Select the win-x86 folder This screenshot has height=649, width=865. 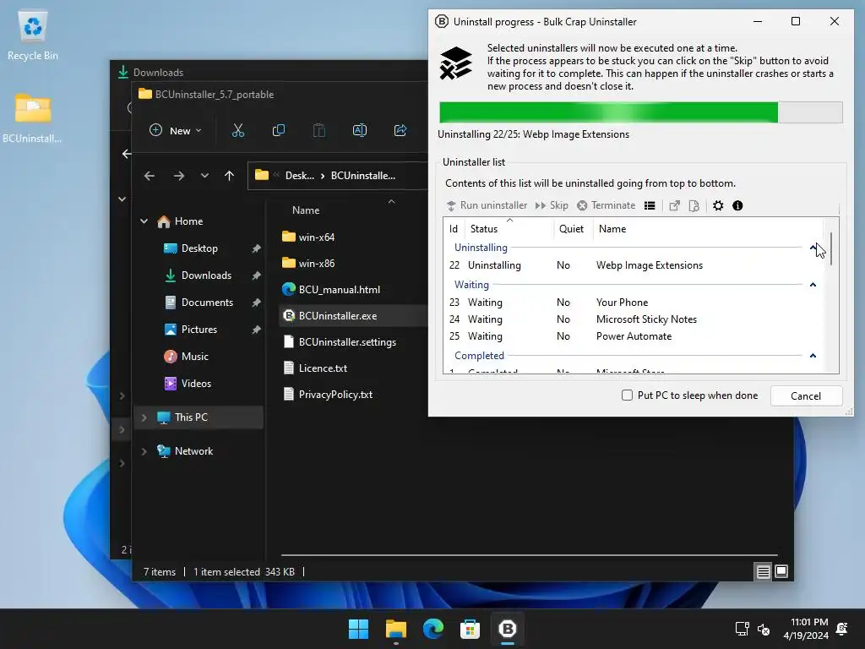[x=308, y=264]
